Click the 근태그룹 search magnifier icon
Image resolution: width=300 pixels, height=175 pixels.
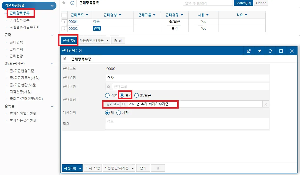click(108, 87)
